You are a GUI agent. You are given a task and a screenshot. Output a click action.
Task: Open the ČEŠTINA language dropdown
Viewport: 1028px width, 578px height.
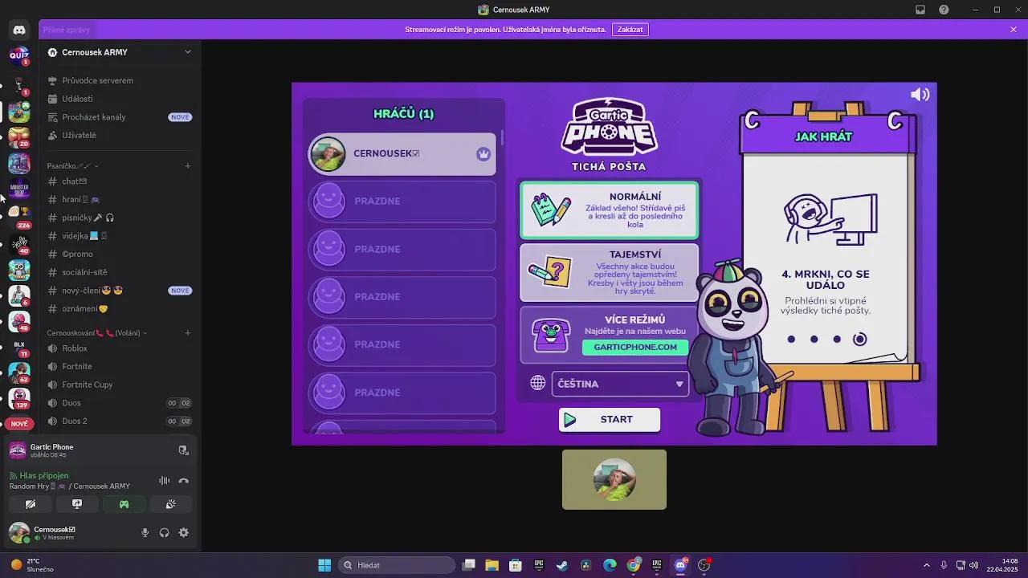[620, 384]
